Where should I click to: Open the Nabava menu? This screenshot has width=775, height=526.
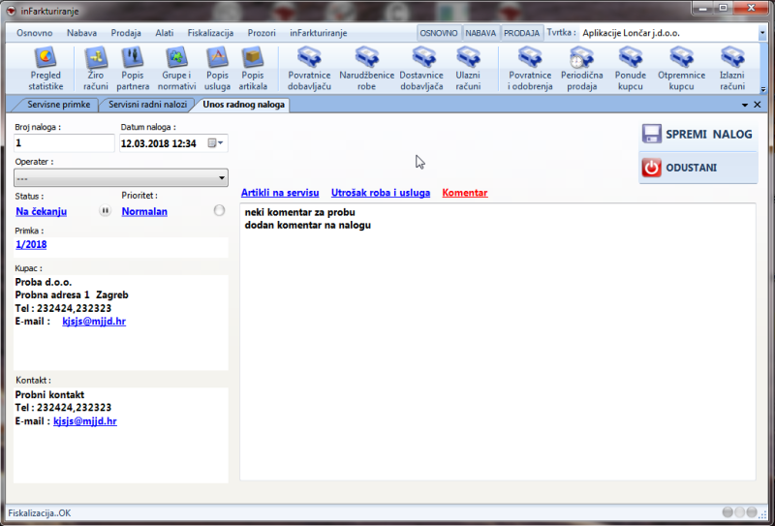[82, 33]
